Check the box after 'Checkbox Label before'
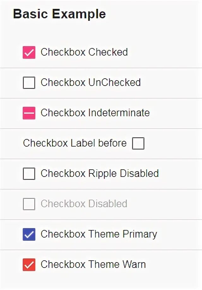This screenshot has width=202, height=290. (x=138, y=143)
